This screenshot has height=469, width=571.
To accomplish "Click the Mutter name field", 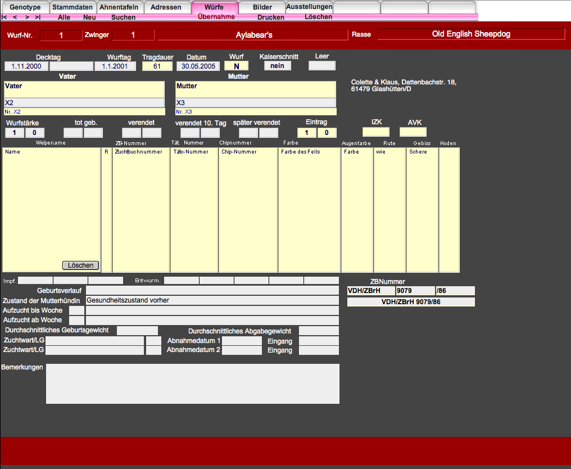I will pos(255,89).
